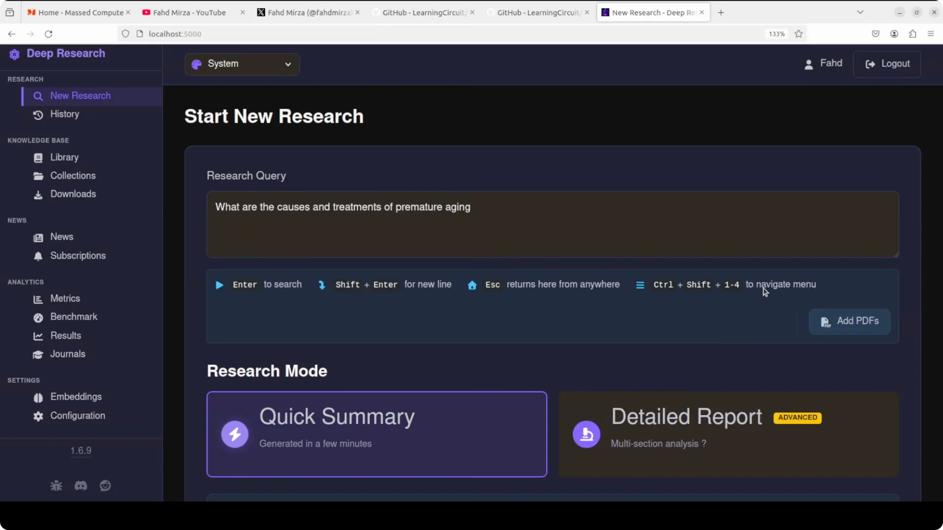Click the home icon before Esc hint

[472, 285]
